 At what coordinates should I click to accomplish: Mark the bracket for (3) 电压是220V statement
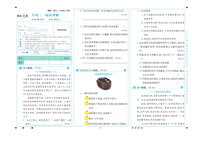(x=181, y=75)
